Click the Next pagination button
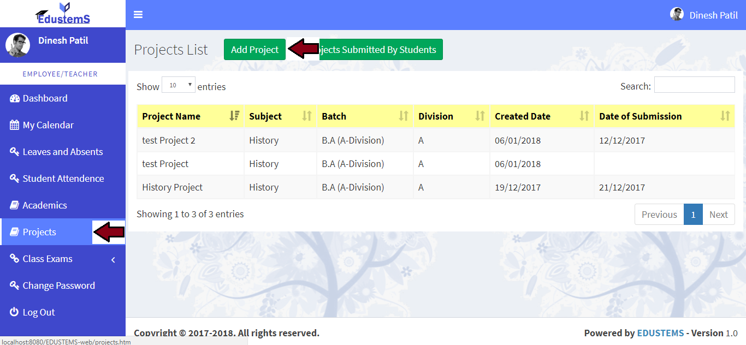This screenshot has width=746, height=345. [718, 215]
